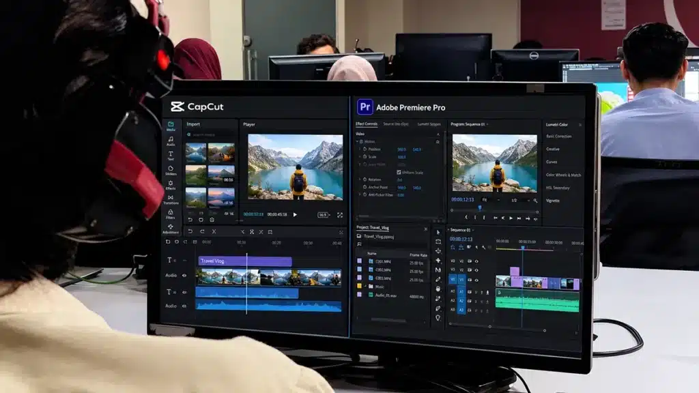
Task: Open Filters in CapCut sidebar
Action: click(x=171, y=214)
